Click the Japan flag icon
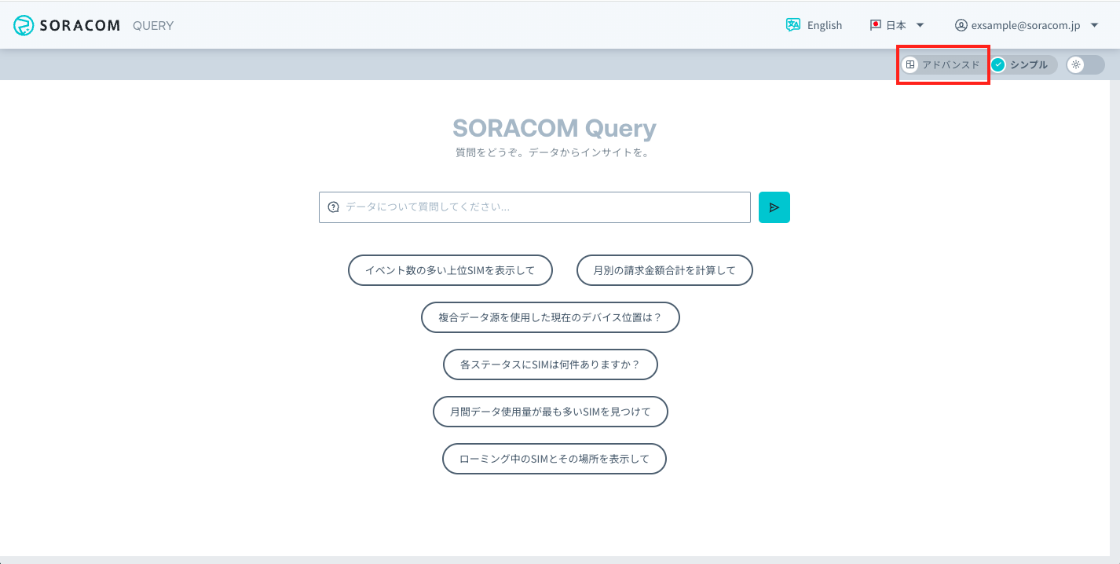The image size is (1120, 564). (875, 25)
